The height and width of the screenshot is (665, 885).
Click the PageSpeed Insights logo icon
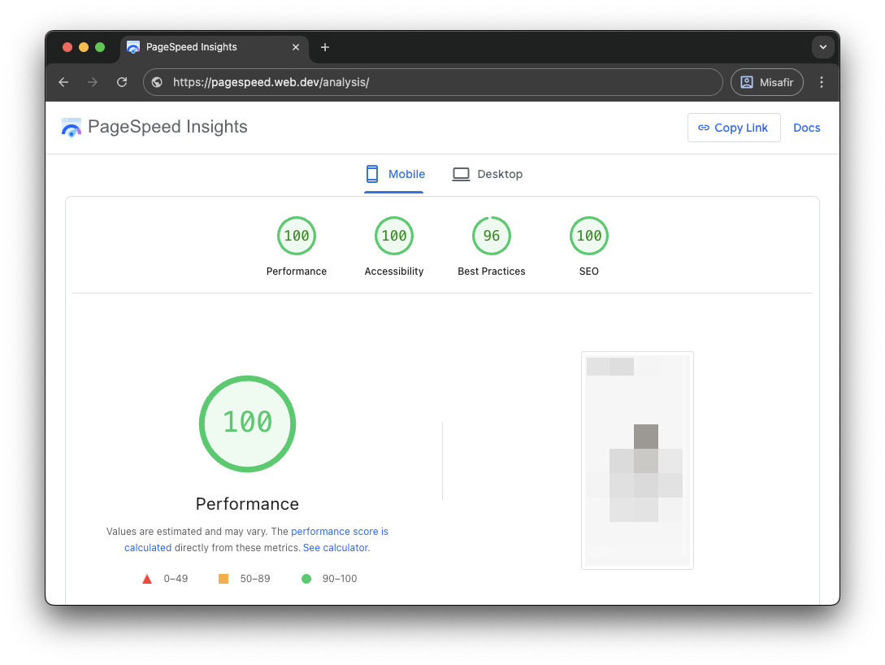pyautogui.click(x=72, y=128)
